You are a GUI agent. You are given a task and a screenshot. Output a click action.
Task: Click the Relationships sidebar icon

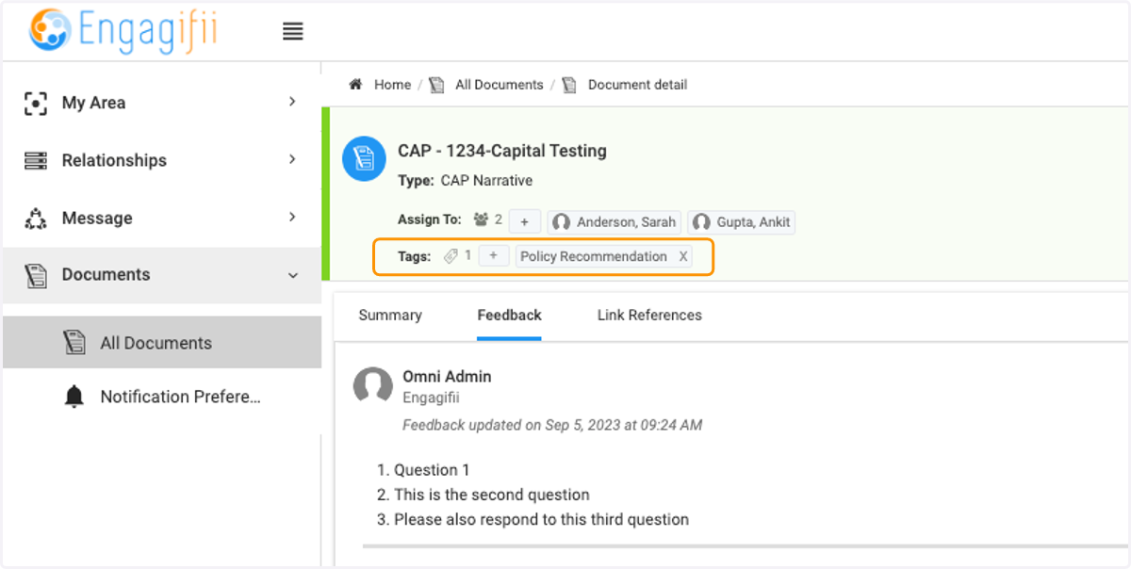point(35,160)
